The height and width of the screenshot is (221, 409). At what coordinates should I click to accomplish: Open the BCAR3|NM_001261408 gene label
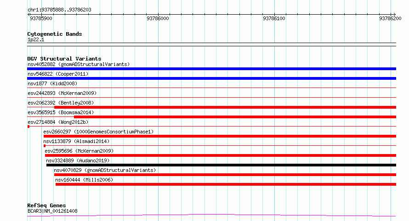[52, 211]
